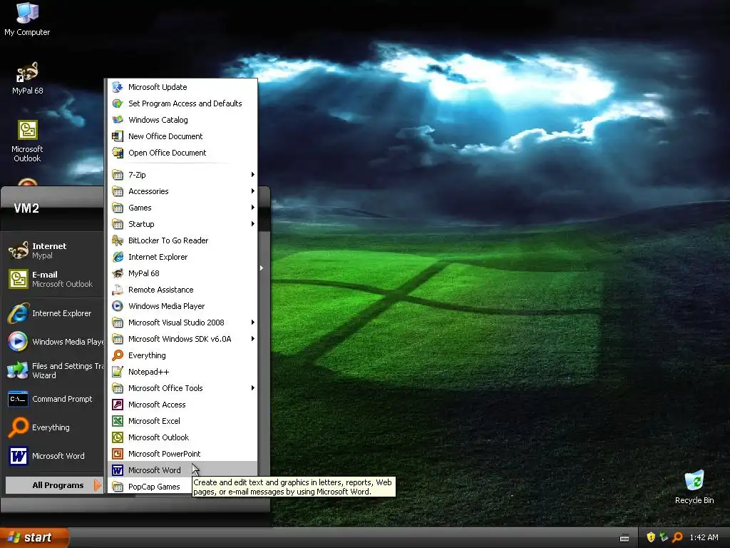Click security shield icon in system tray

[651, 537]
